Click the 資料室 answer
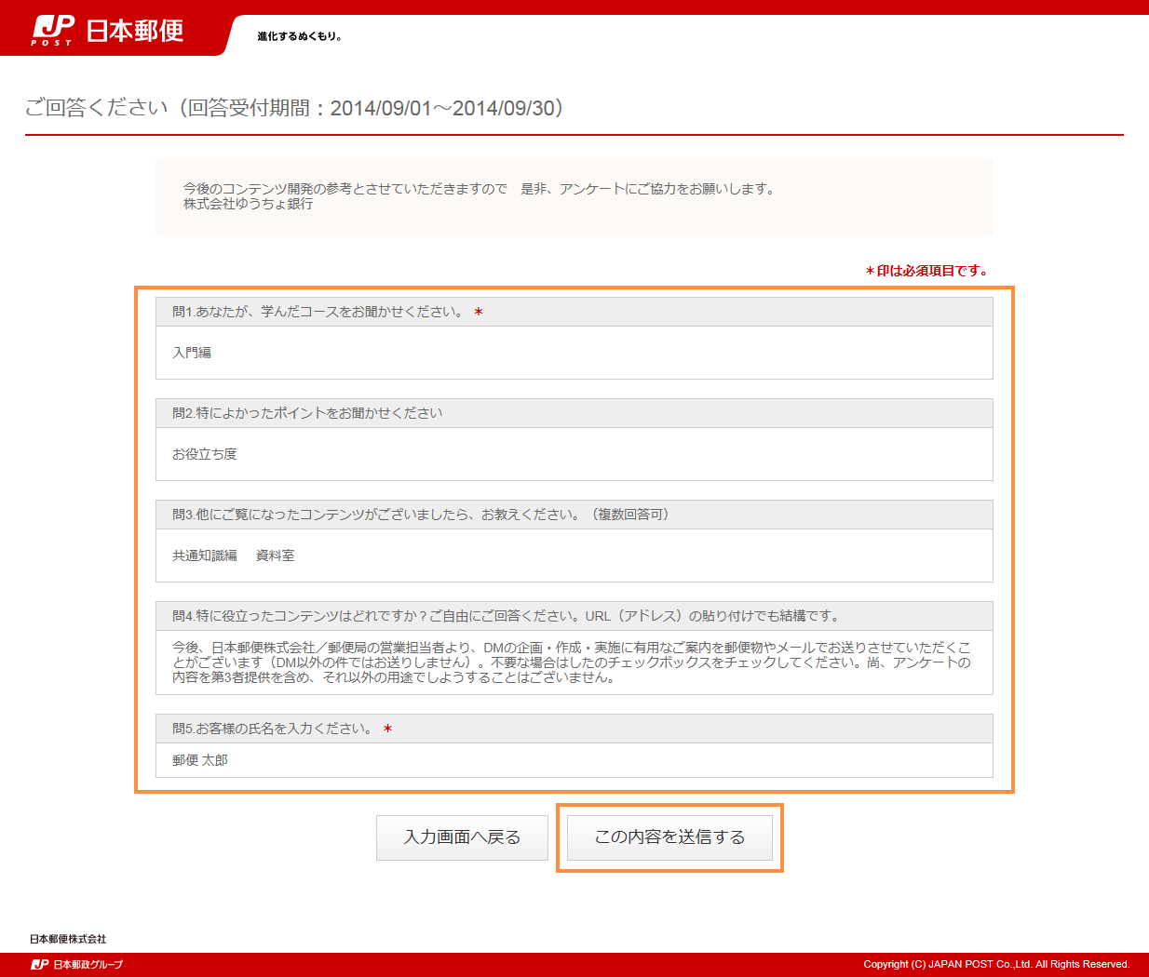Image resolution: width=1149 pixels, height=977 pixels. tap(275, 555)
